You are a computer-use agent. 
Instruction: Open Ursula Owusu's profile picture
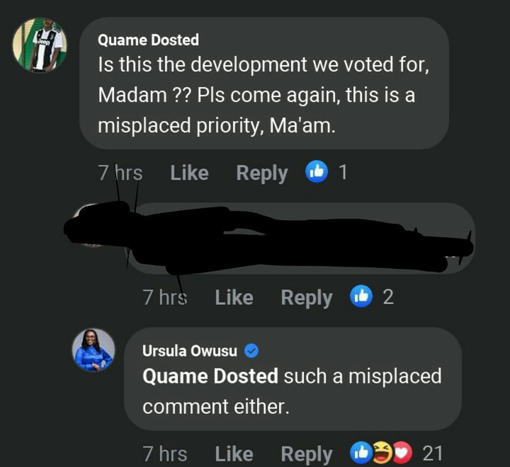pos(93,350)
